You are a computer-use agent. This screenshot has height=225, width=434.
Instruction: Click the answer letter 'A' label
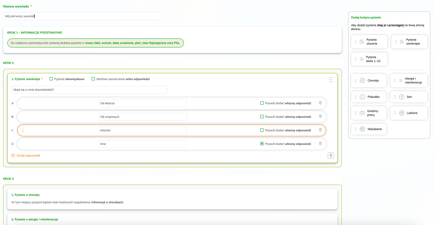click(x=13, y=103)
